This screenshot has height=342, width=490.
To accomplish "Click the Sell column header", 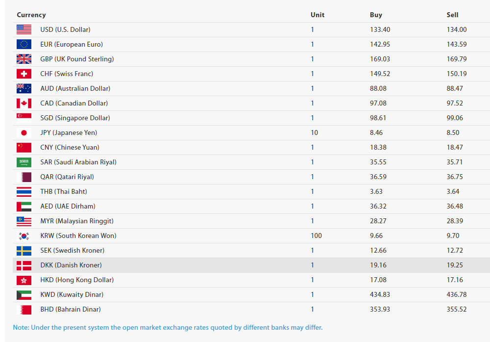I will coord(452,15).
